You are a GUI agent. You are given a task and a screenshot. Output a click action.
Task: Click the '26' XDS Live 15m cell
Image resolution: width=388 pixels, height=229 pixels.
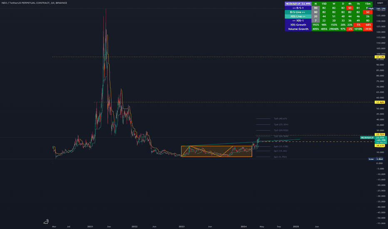point(368,16)
